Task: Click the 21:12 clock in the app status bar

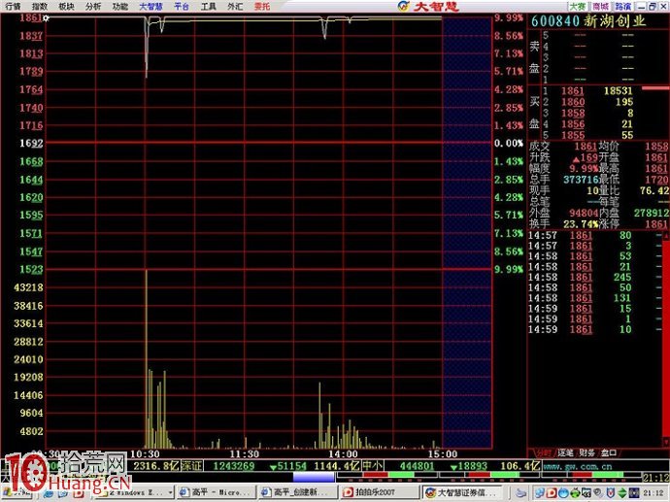Action: [655, 478]
